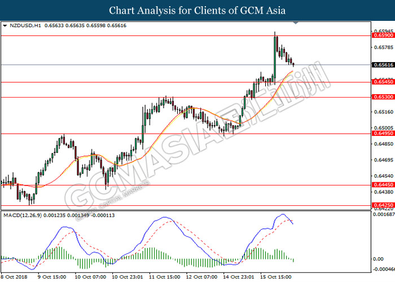Click the 14 Oct 23:01 time label

tap(239, 277)
